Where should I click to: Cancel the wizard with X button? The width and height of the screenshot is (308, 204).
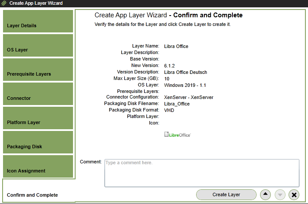[x=294, y=194]
